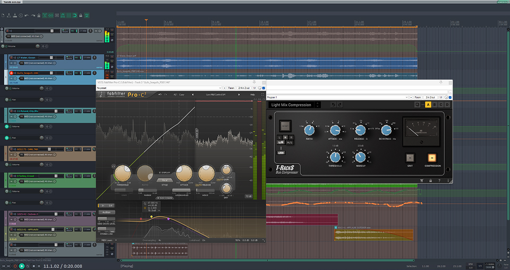Toggle T-RackS plugin bypass checkbox in header
The width and height of the screenshot is (510, 270).
tap(450, 97)
